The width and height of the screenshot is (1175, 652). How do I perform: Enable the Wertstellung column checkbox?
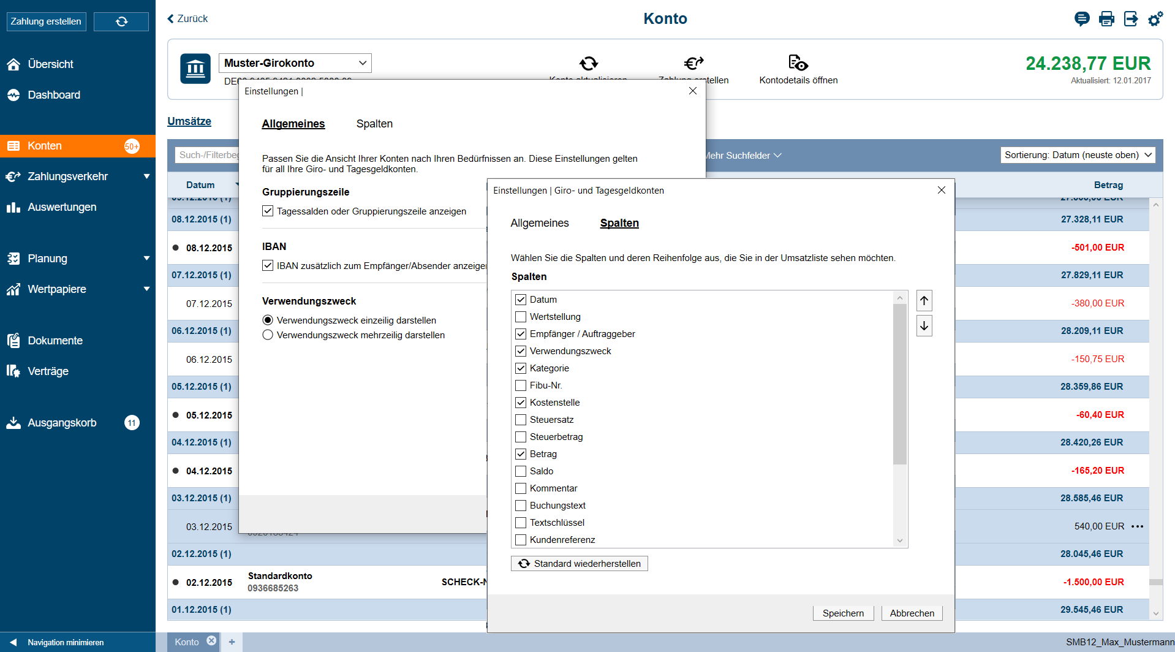pos(521,317)
